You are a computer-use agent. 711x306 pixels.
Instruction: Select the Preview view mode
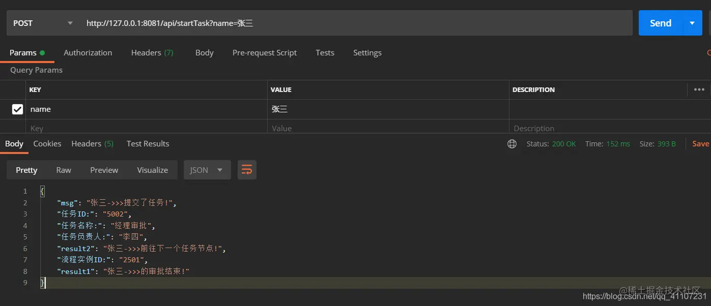click(104, 170)
